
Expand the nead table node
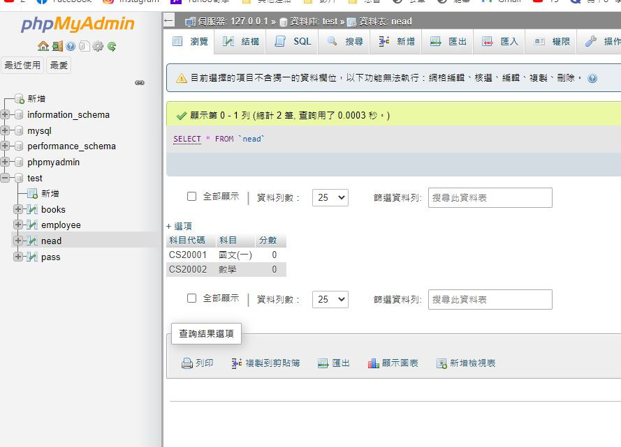(18, 241)
